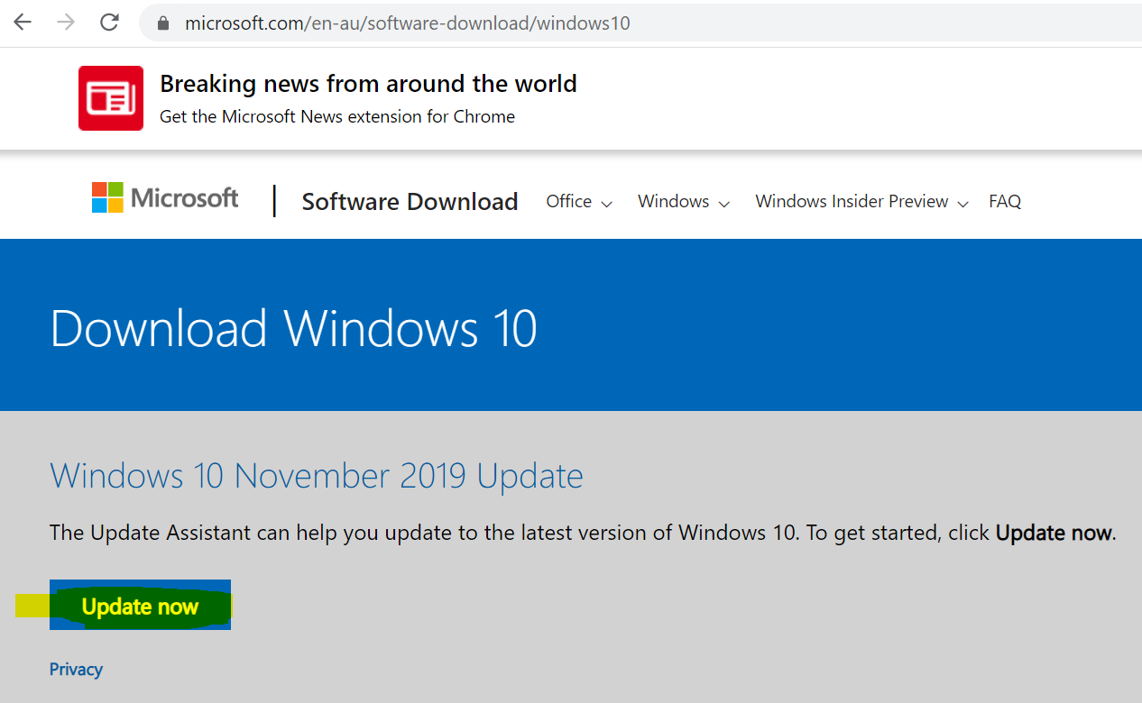
Task: Expand the Office dropdown menu
Action: [x=579, y=202]
